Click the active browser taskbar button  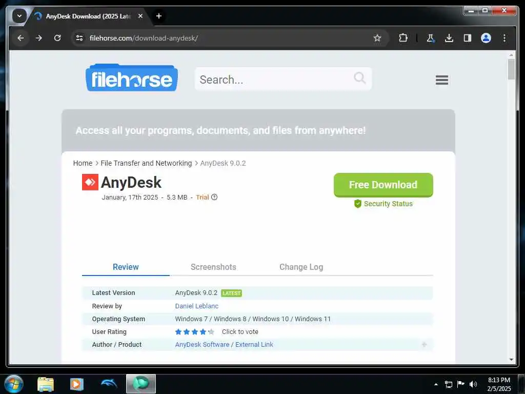click(x=140, y=384)
